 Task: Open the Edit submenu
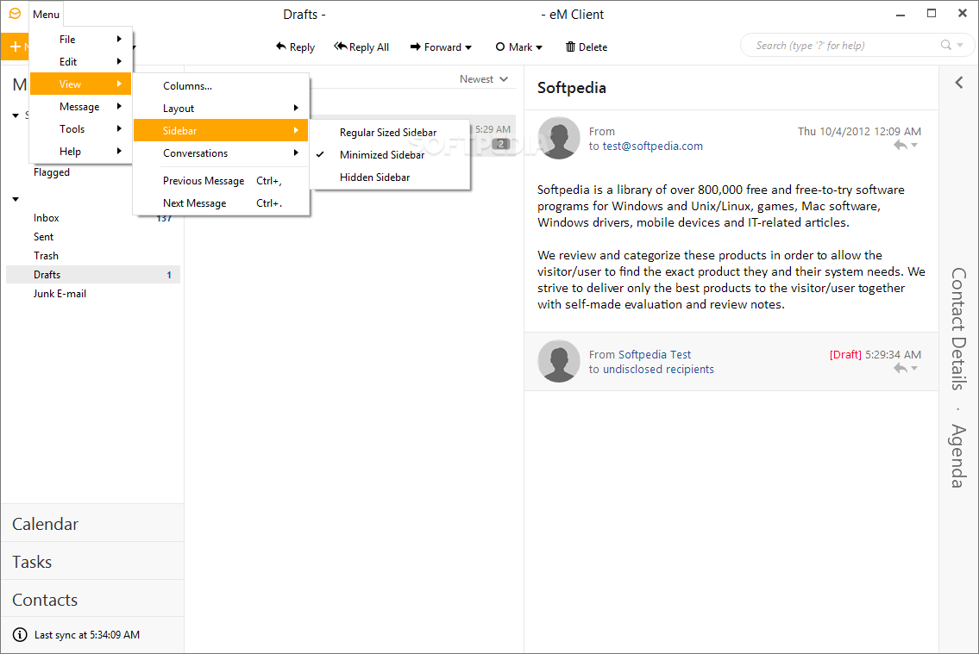click(x=80, y=62)
